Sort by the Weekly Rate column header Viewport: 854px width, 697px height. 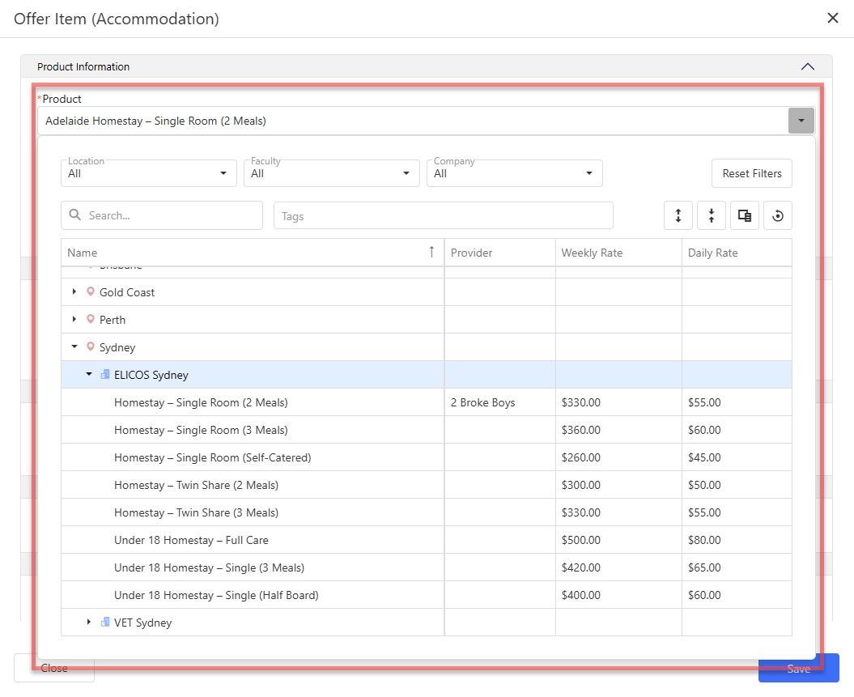pyautogui.click(x=618, y=253)
